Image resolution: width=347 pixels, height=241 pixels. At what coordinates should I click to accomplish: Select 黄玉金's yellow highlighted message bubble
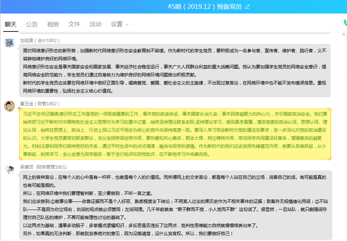click(175, 134)
